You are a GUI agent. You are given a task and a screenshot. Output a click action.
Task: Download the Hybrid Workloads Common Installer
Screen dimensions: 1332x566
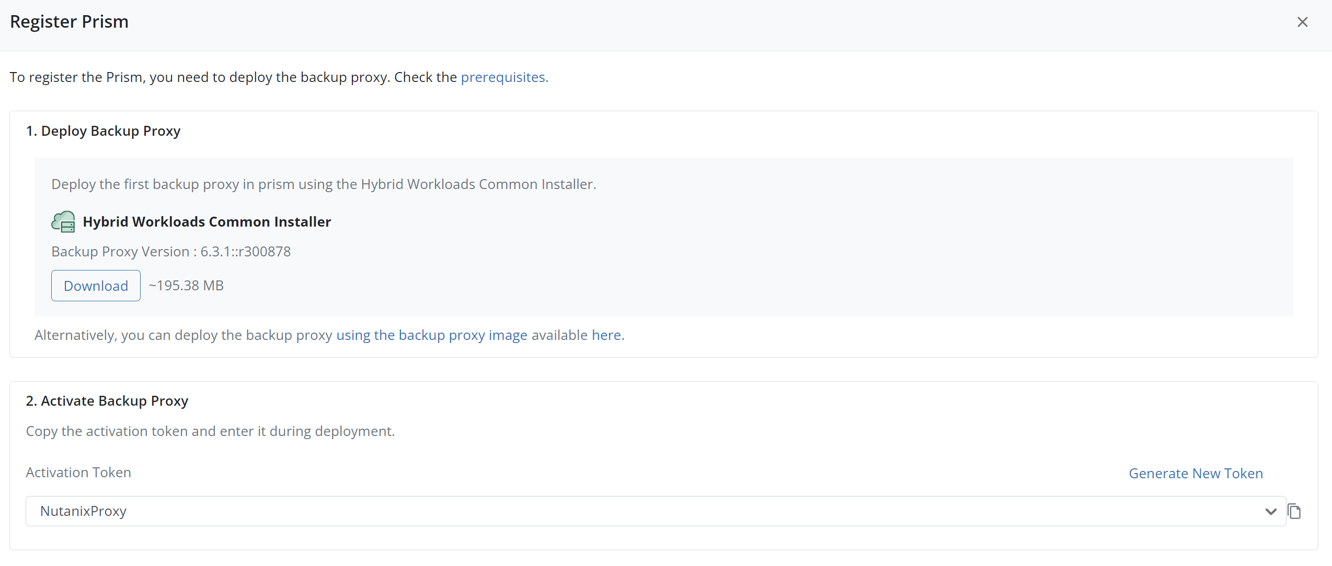pyautogui.click(x=96, y=286)
